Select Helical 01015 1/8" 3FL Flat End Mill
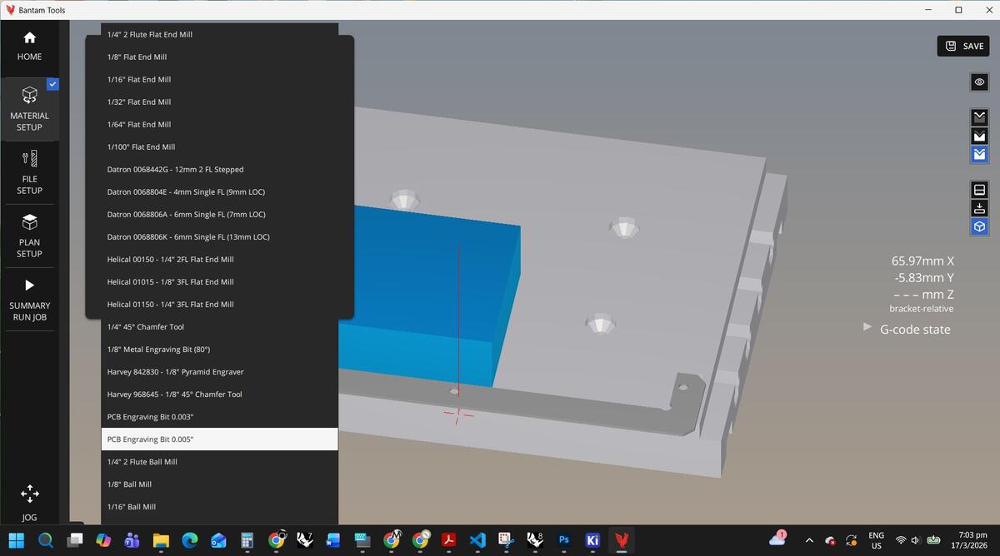 pyautogui.click(x=220, y=281)
